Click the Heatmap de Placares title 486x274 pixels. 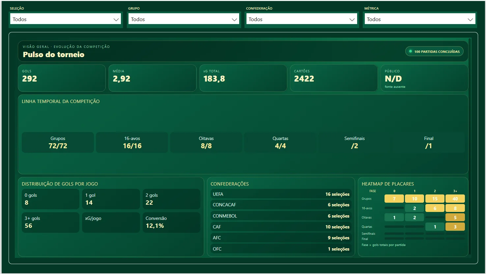click(388, 184)
